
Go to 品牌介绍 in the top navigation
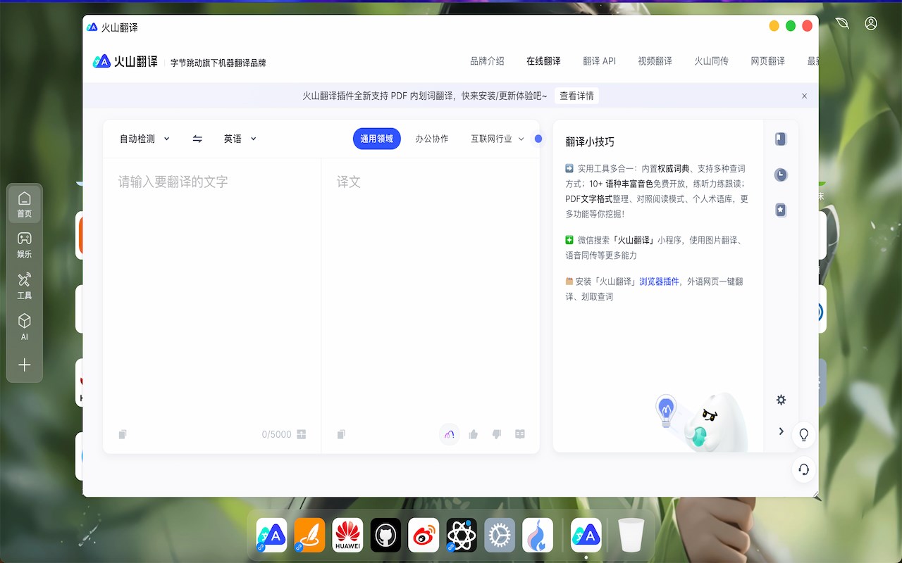pos(488,61)
